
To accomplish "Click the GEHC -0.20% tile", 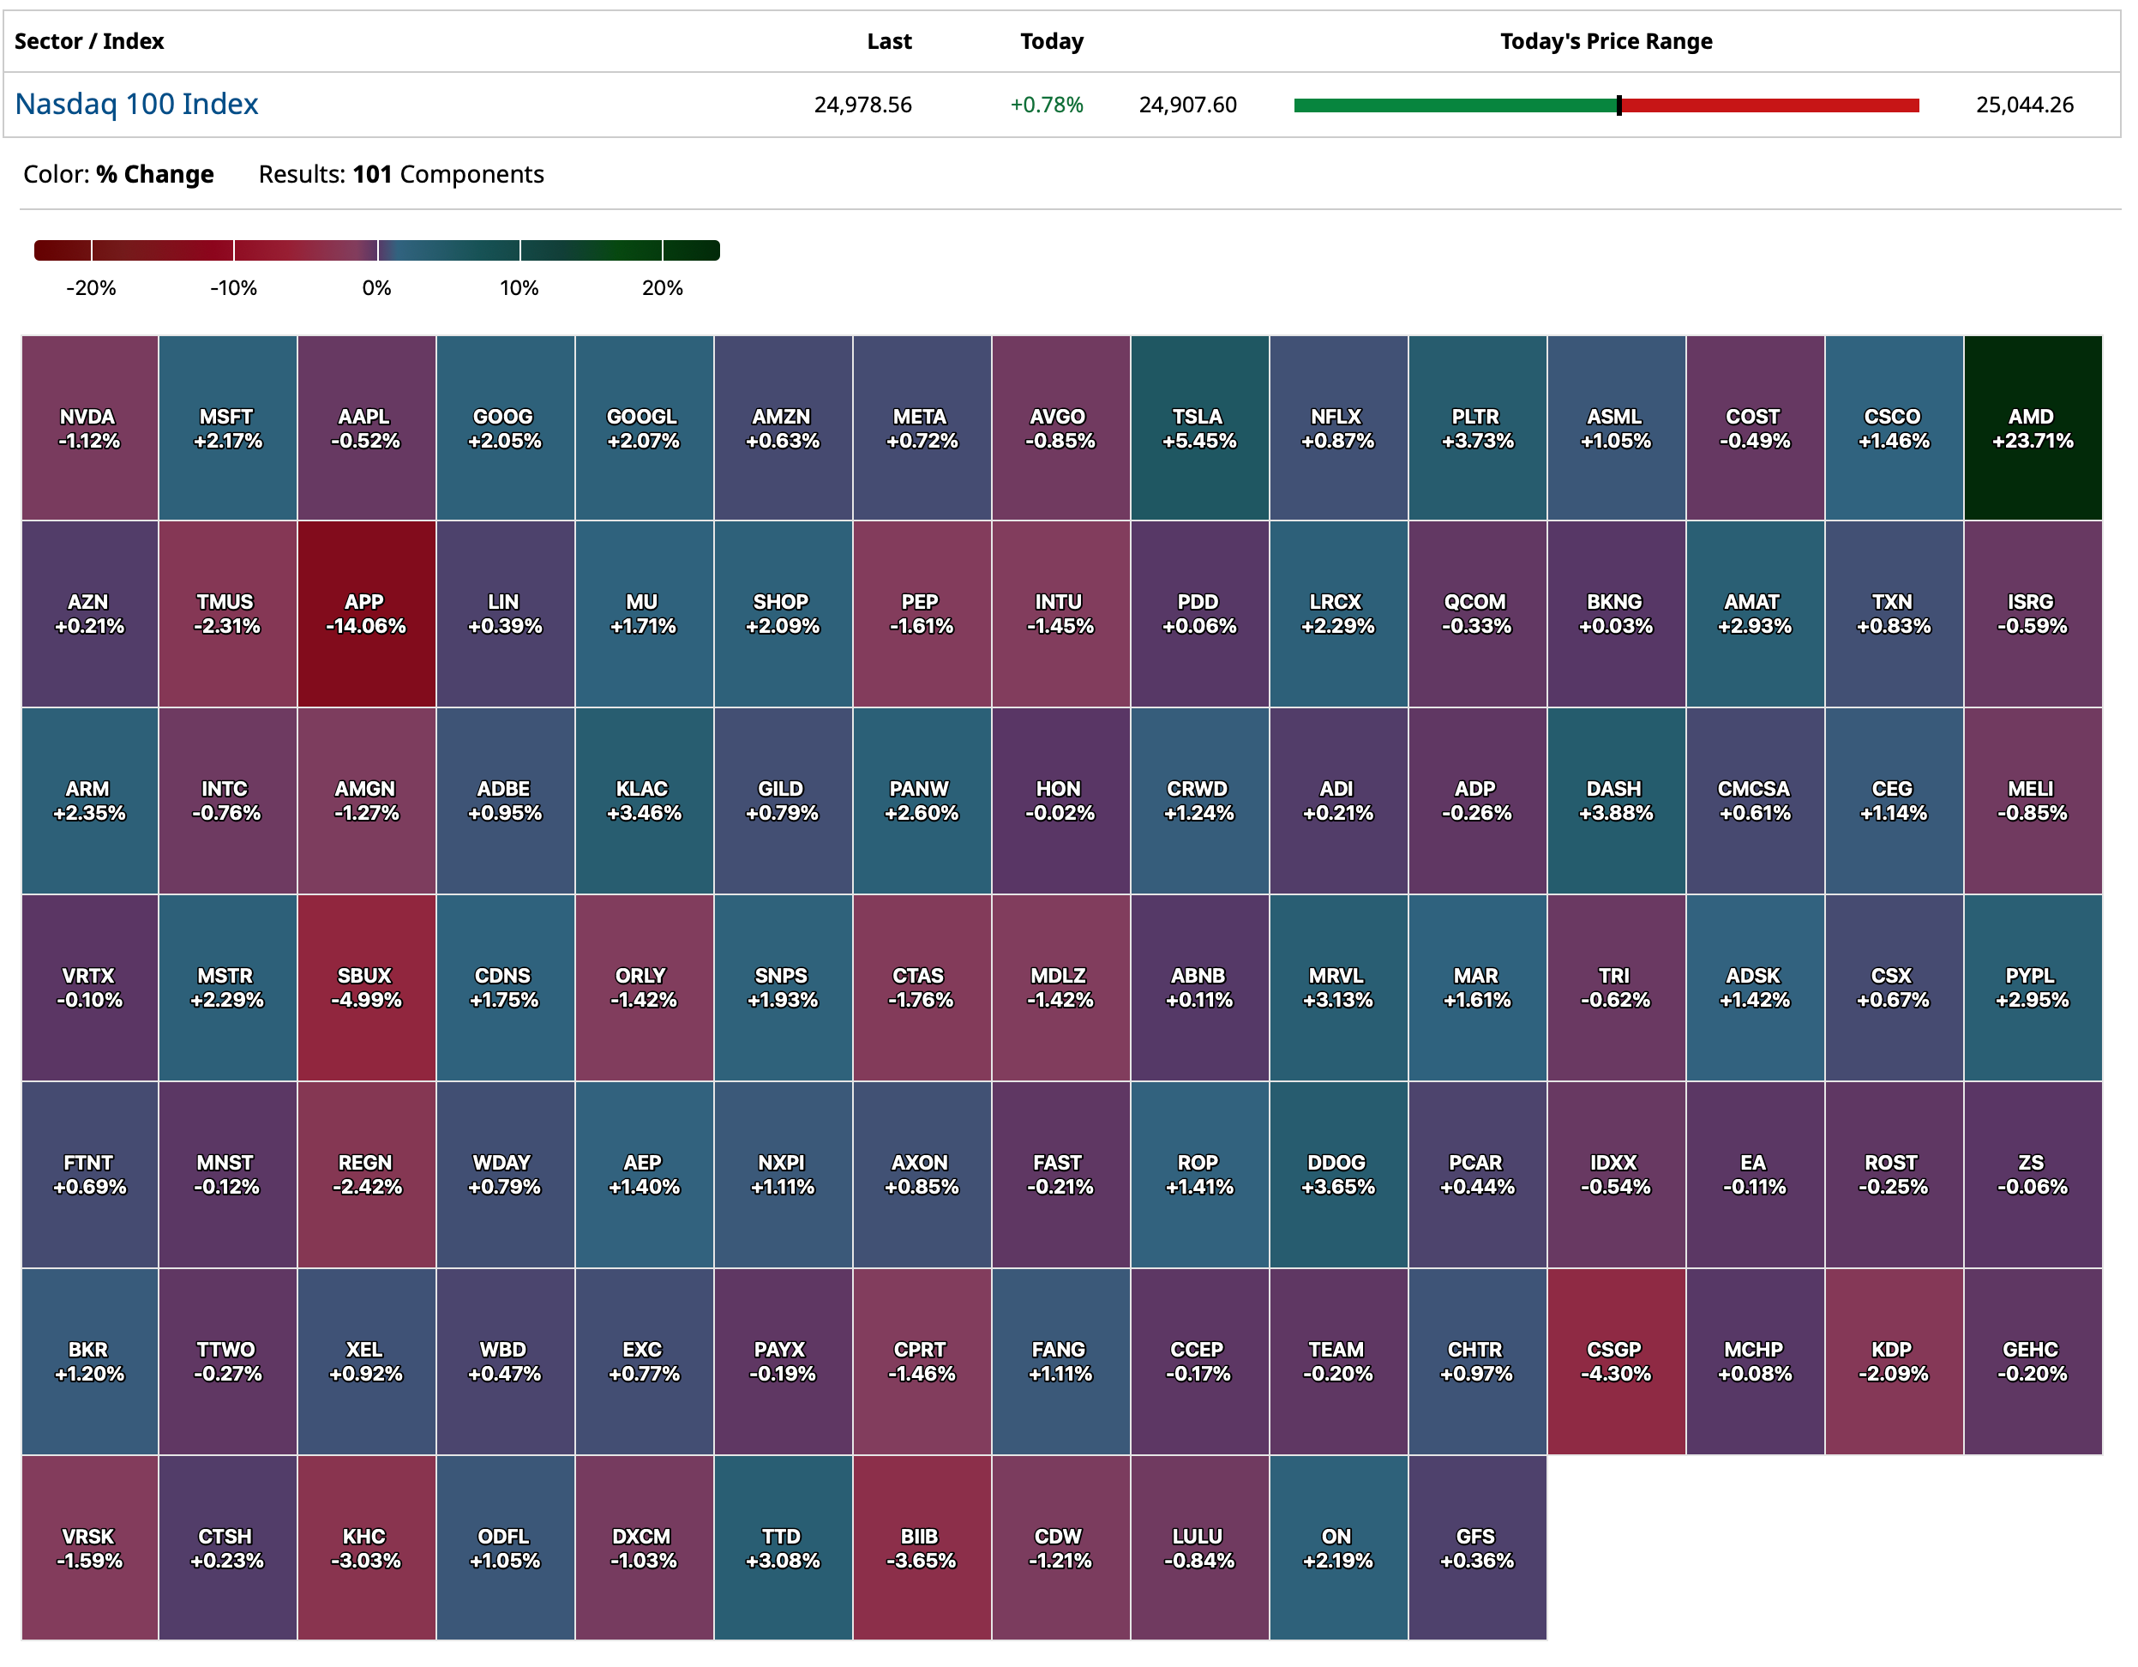I will click(x=2033, y=1362).
